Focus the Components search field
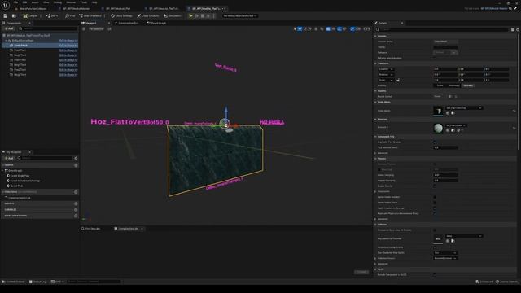Image resolution: width=521 pixels, height=293 pixels. point(48,28)
